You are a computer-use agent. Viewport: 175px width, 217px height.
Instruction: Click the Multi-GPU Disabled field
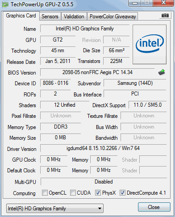(x=104, y=182)
